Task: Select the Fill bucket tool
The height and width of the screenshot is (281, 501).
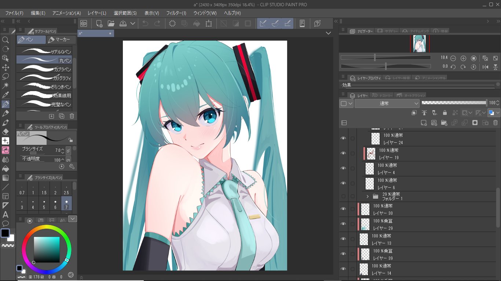Action: tap(6, 169)
